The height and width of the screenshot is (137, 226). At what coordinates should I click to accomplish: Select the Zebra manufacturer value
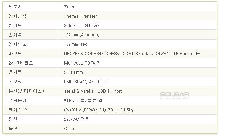tap(70, 7)
